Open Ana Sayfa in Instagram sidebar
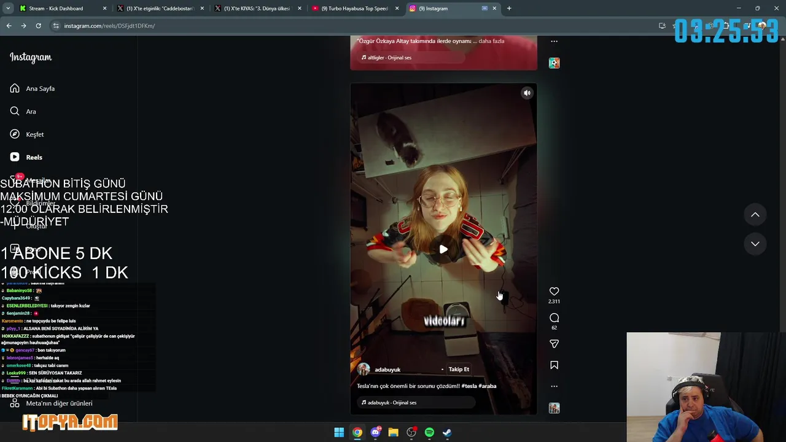 [33, 88]
